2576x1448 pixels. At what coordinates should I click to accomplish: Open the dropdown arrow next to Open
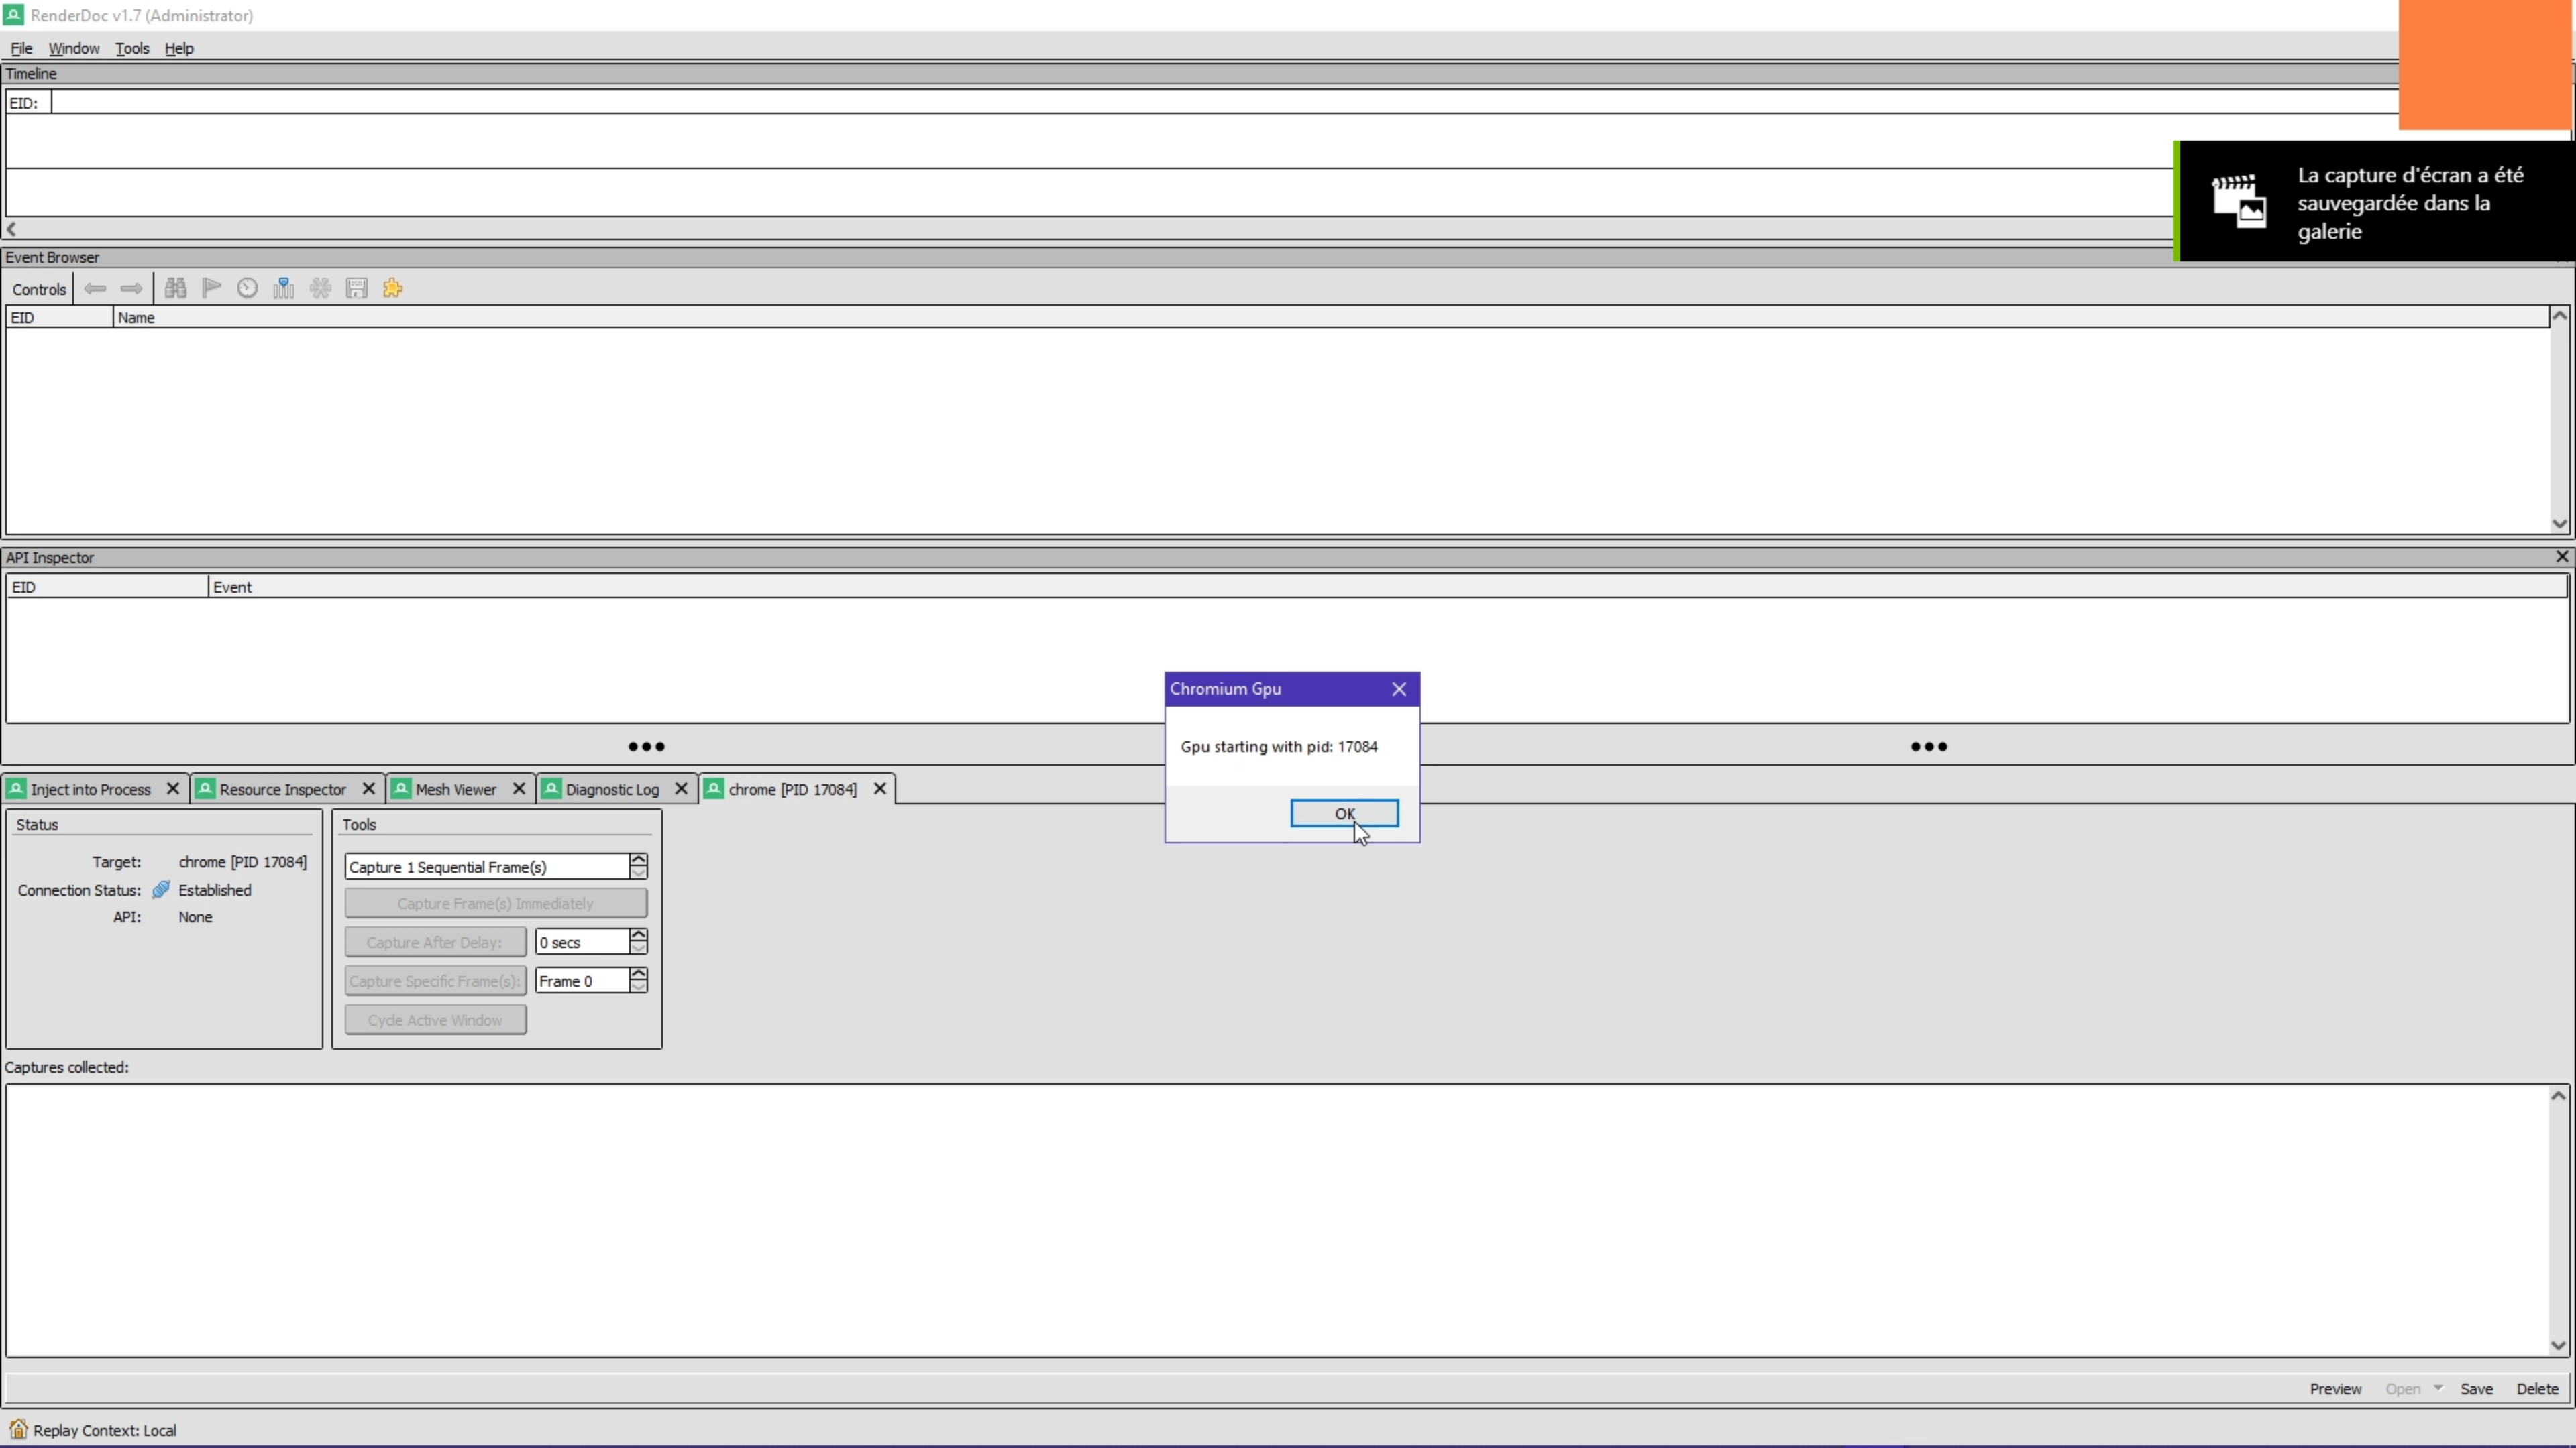tap(2438, 1388)
